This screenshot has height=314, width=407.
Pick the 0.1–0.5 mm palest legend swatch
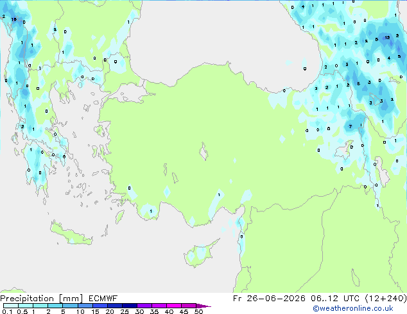(x=11, y=306)
